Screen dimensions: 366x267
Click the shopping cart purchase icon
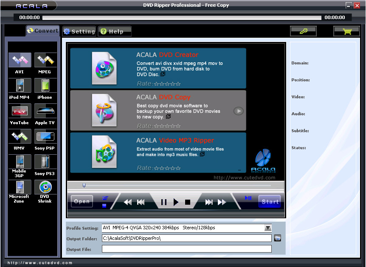tap(347, 31)
